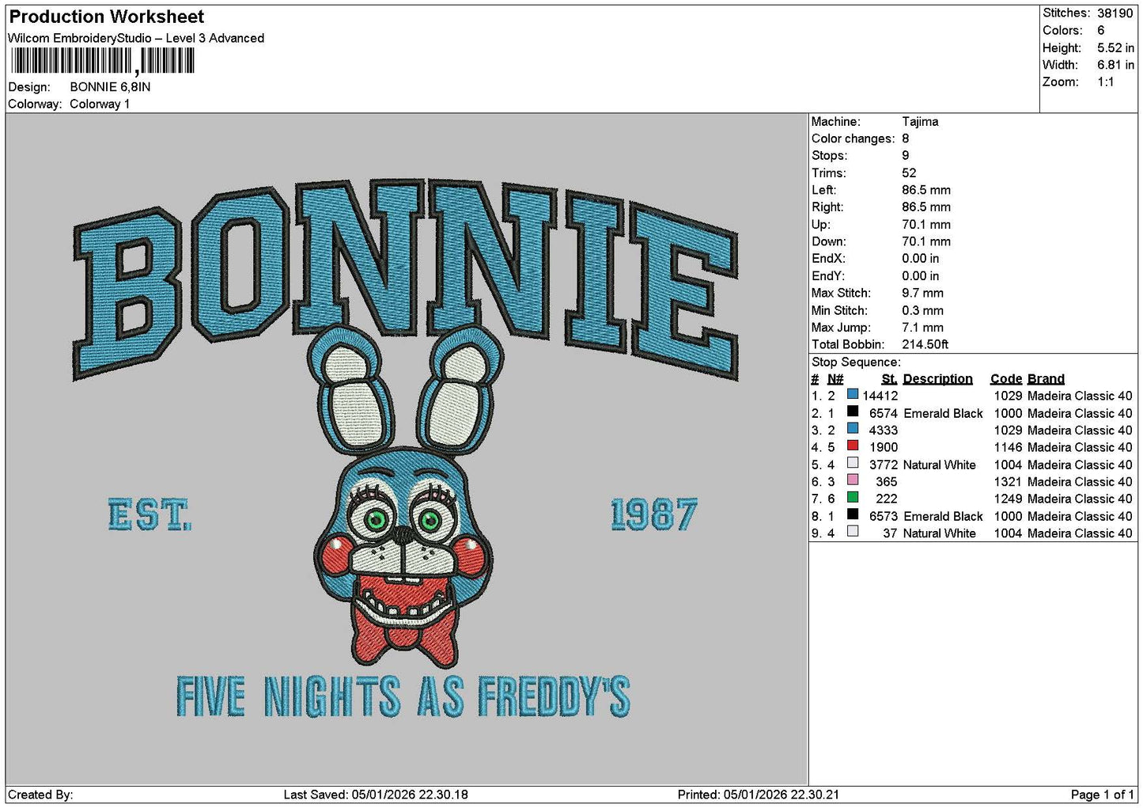Click the zoom value '1:1'
The image size is (1143, 808).
1105,82
